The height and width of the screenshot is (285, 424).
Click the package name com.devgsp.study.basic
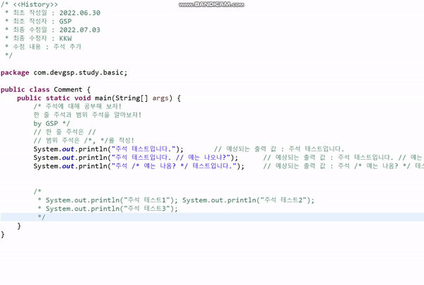[80, 73]
